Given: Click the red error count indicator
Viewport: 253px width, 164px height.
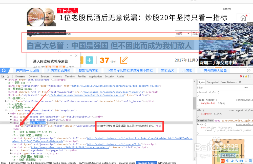Looking at the screenshot, I should pos(242,76).
